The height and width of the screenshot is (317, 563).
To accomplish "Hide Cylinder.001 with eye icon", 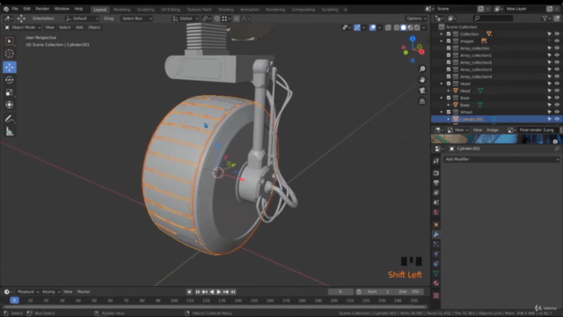I will tap(557, 119).
